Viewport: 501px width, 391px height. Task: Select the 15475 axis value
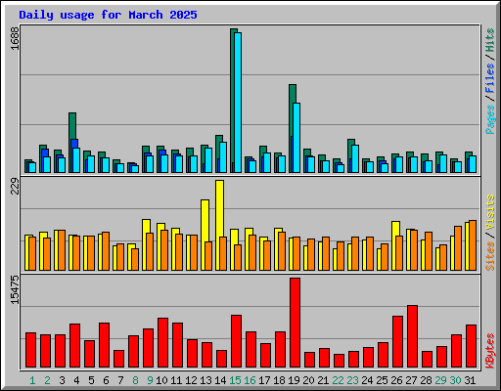15,290
